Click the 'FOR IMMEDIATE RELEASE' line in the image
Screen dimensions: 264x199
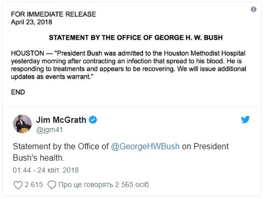[53, 14]
